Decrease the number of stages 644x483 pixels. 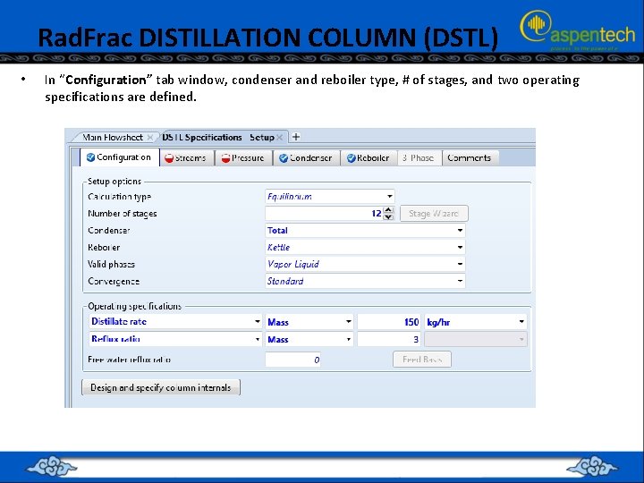[388, 216]
